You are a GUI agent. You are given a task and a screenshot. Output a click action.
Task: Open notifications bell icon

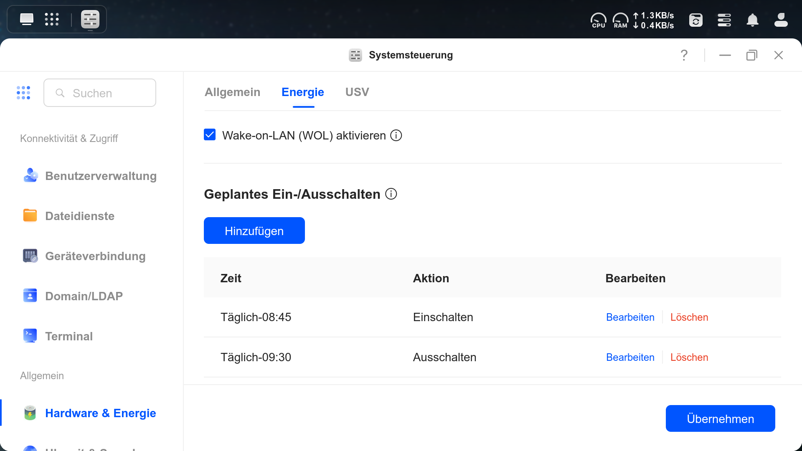[x=752, y=20]
